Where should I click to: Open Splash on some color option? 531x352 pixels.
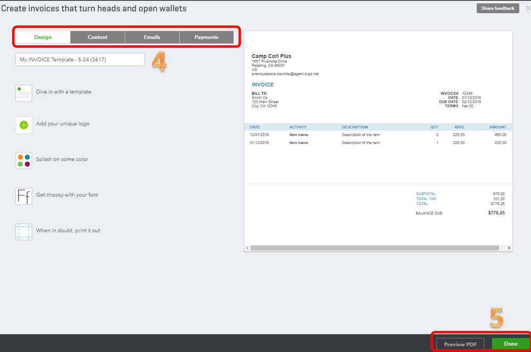click(x=62, y=159)
